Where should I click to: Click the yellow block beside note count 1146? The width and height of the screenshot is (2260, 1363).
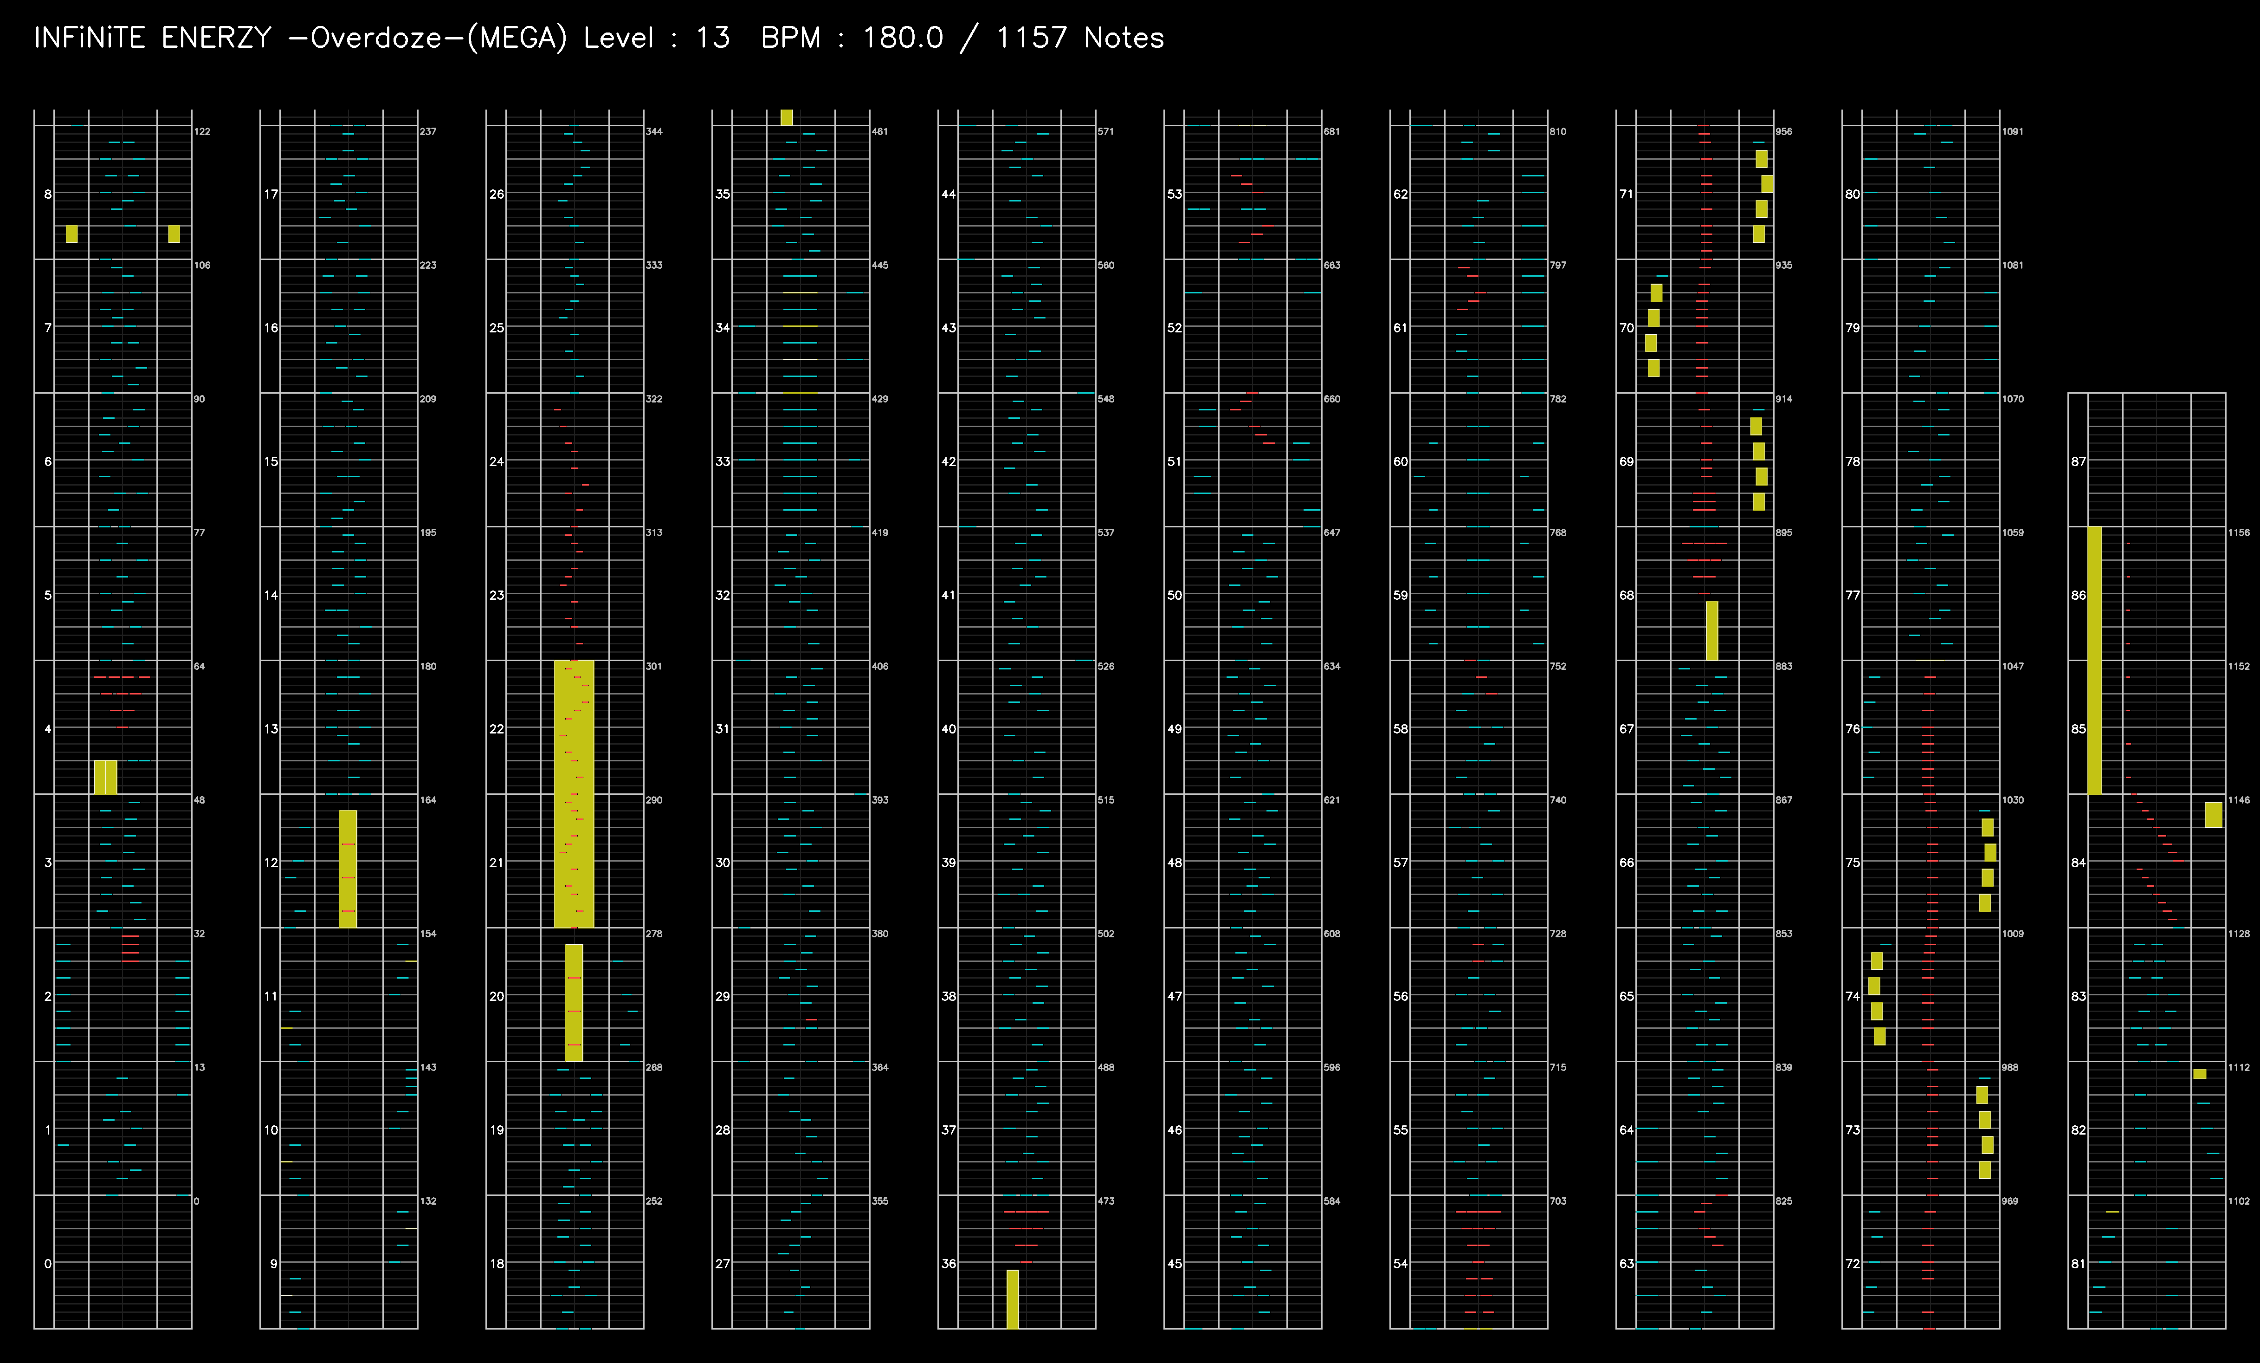tap(2214, 815)
